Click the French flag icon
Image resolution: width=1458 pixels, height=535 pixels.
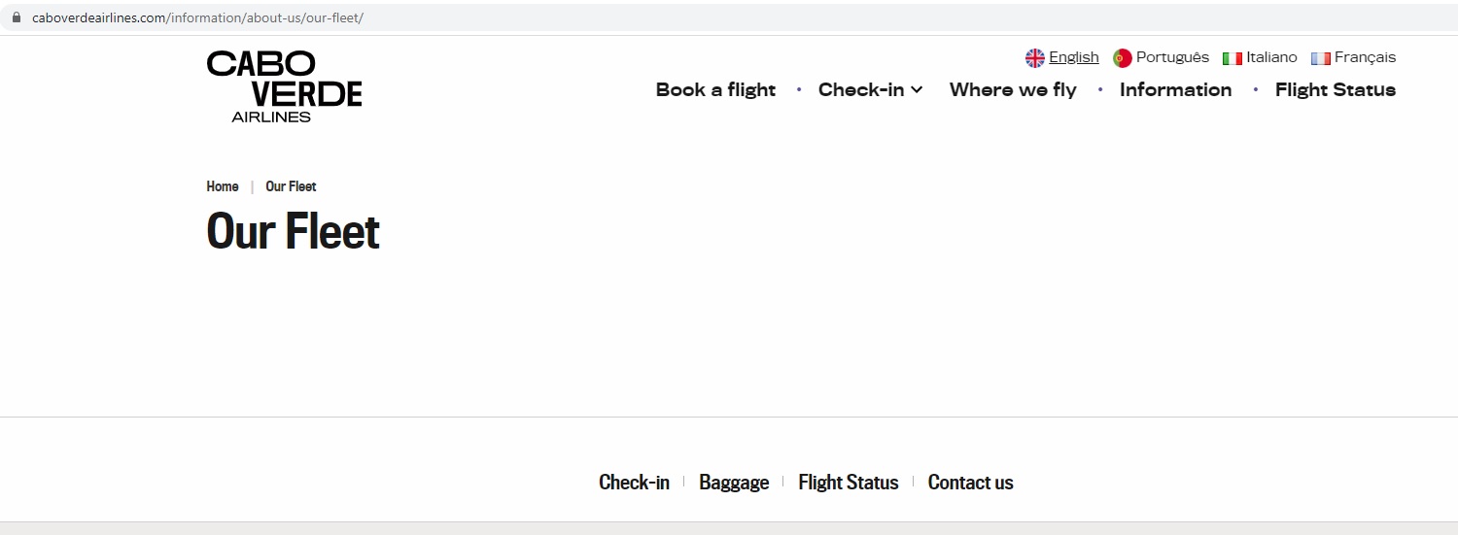tap(1321, 58)
